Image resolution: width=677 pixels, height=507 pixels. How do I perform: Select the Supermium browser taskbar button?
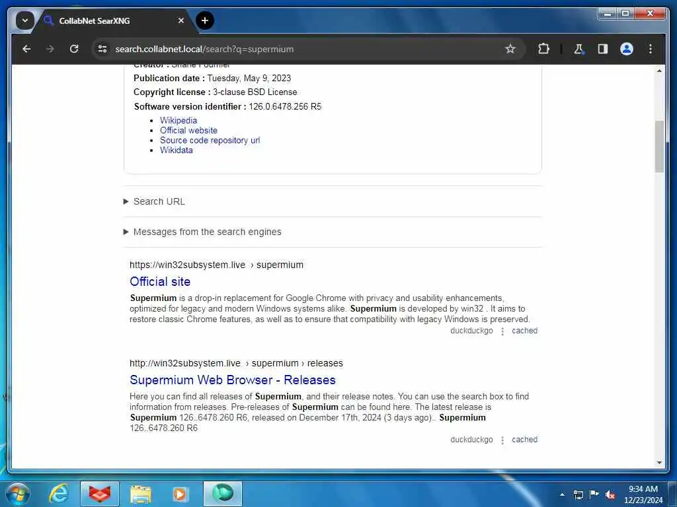[223, 494]
